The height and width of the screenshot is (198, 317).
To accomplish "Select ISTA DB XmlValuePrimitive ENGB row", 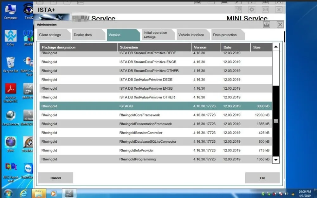I will (156, 88).
